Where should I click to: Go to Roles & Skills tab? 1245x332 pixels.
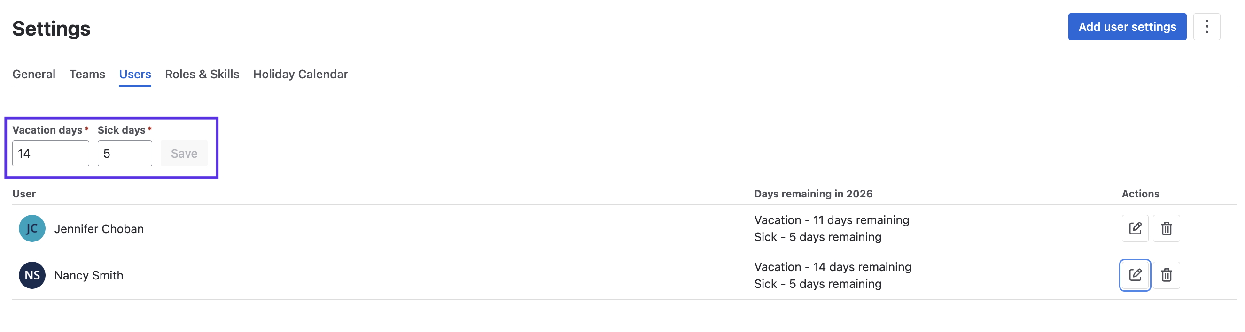click(202, 74)
